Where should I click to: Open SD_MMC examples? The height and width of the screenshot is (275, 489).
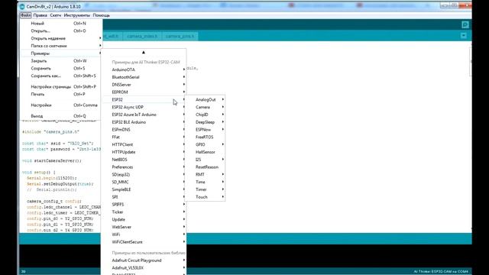[x=144, y=182]
